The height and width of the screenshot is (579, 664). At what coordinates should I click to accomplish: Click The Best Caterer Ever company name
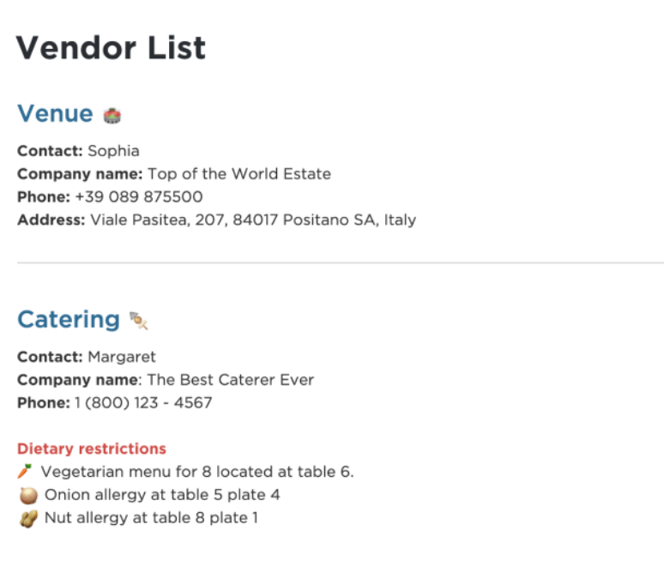231,380
